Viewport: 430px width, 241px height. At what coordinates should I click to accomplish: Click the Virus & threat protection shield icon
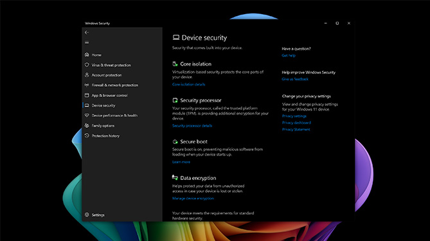pos(87,65)
